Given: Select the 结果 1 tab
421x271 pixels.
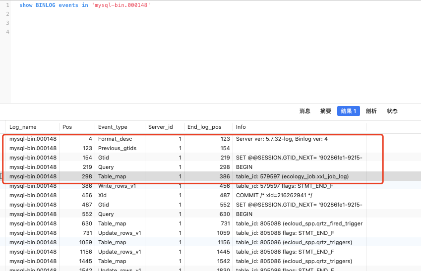Looking at the screenshot, I should (x=348, y=111).
